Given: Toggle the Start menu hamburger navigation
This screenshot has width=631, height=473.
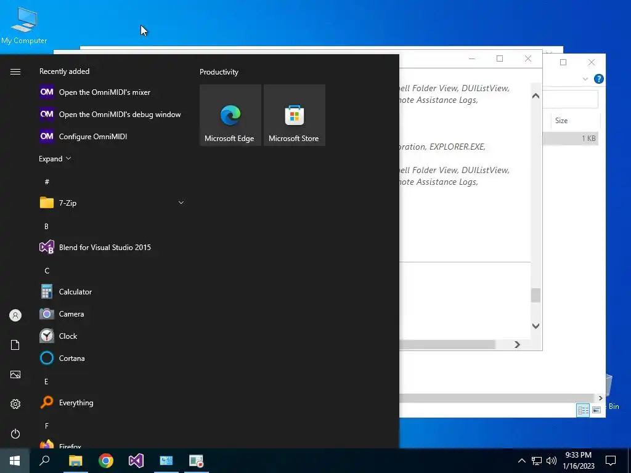Looking at the screenshot, I should [15, 71].
